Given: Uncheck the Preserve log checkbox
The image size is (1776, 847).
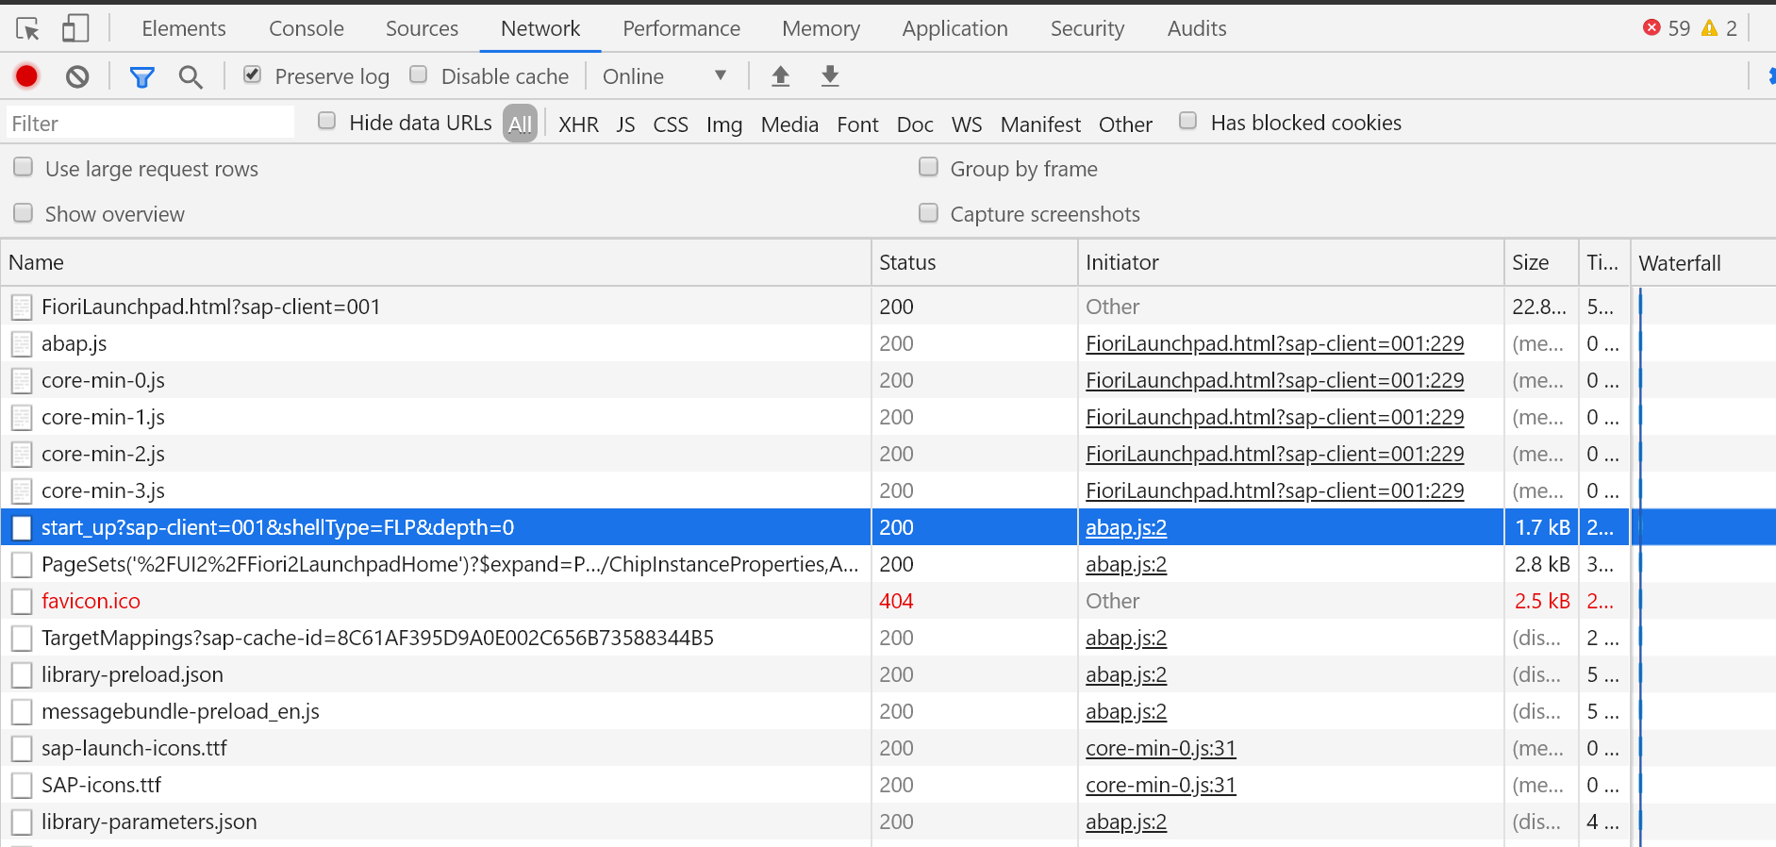Looking at the screenshot, I should tap(252, 75).
